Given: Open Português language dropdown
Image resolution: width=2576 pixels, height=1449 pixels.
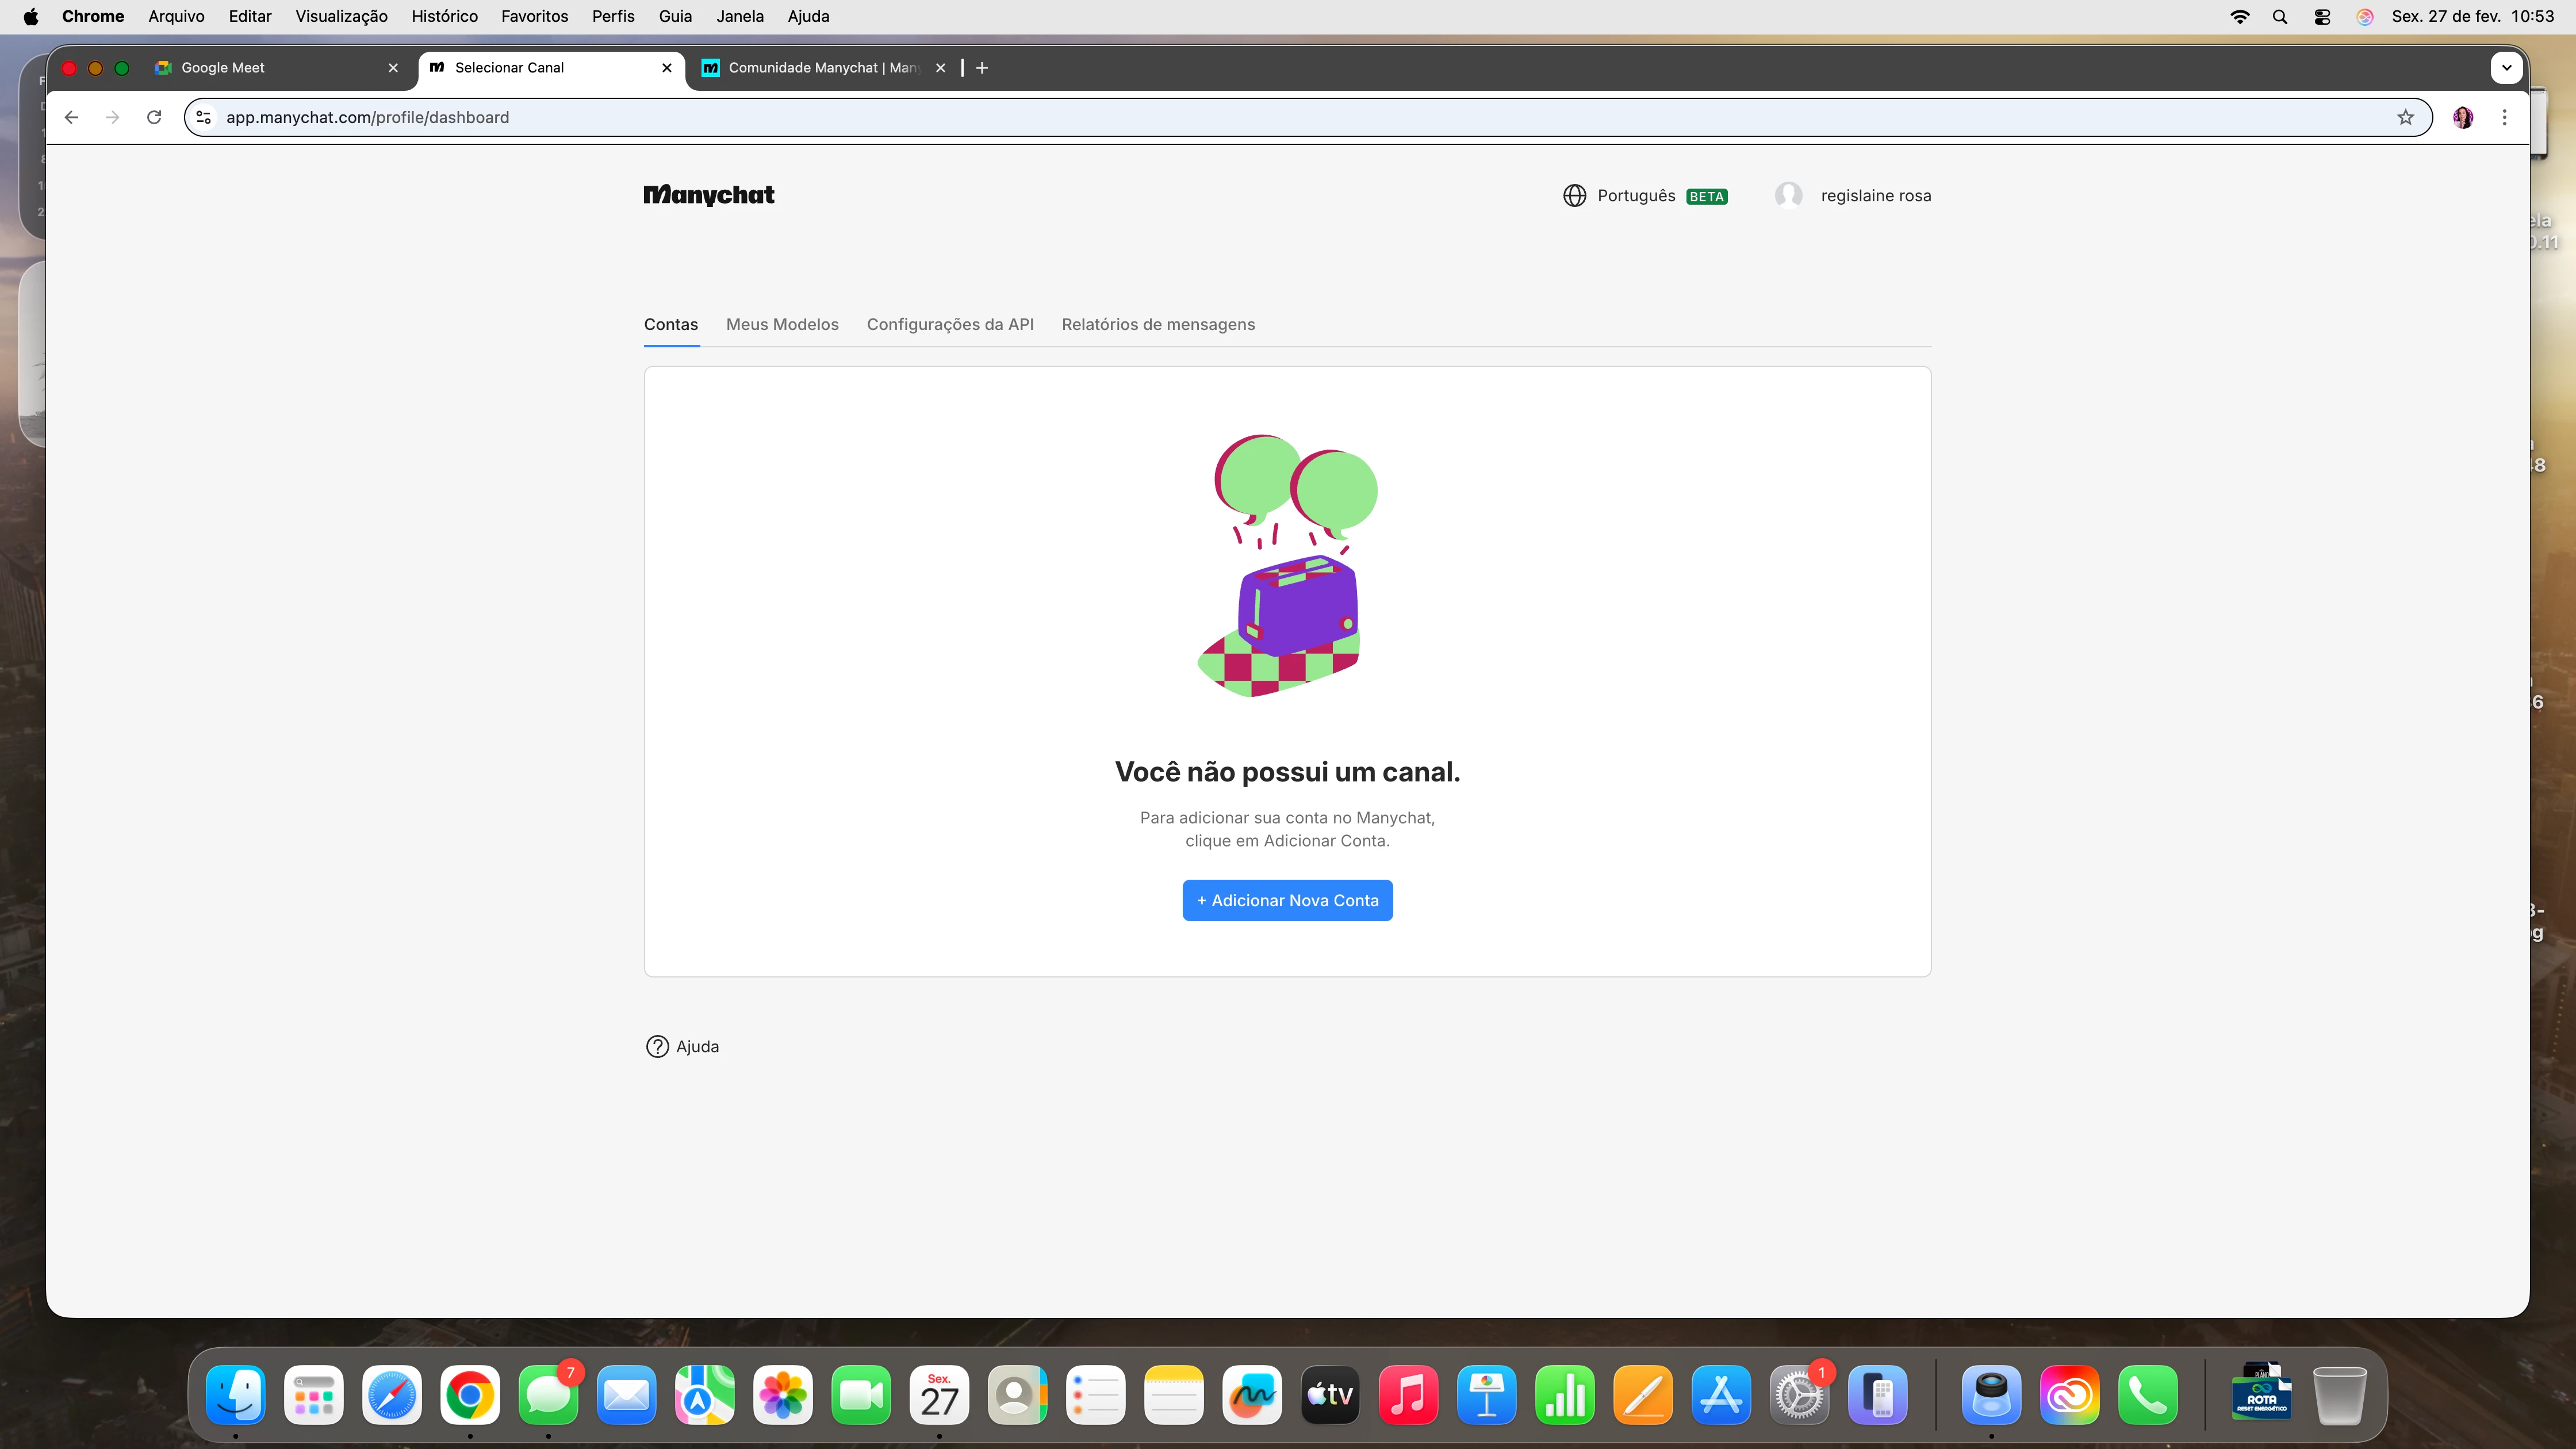Looking at the screenshot, I should tap(1636, 196).
